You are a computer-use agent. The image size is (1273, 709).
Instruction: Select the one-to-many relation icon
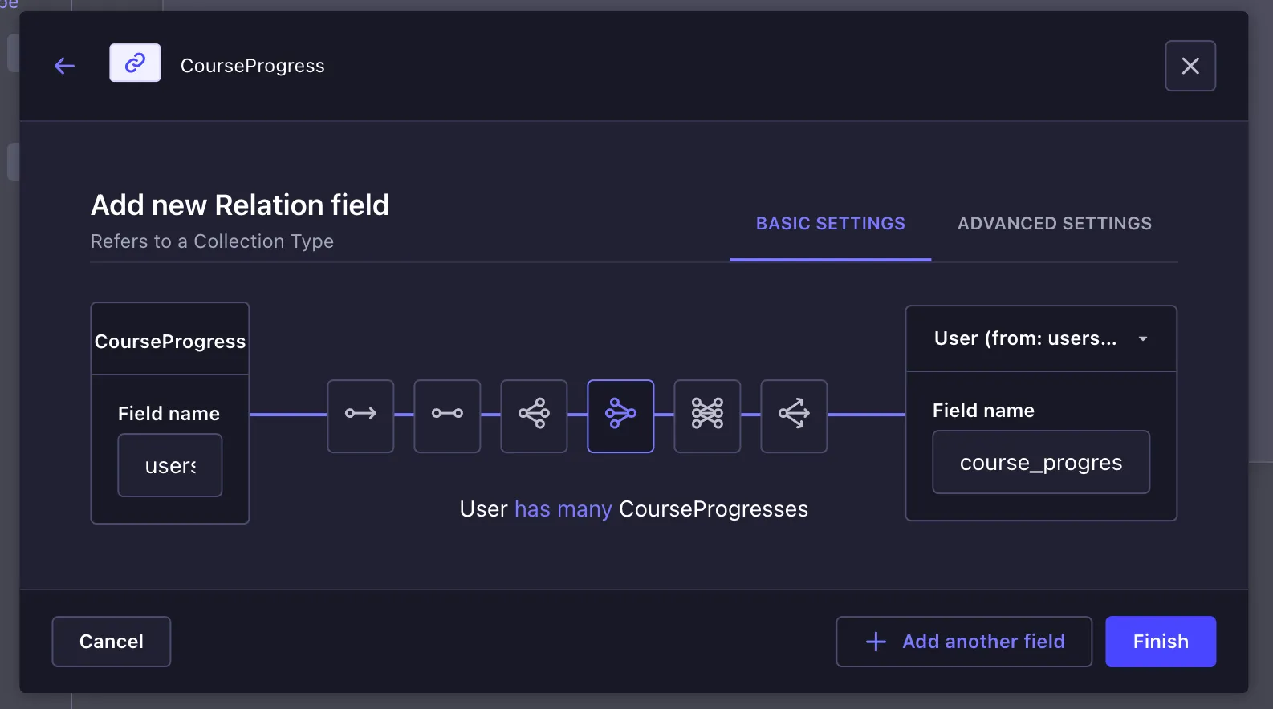534,416
